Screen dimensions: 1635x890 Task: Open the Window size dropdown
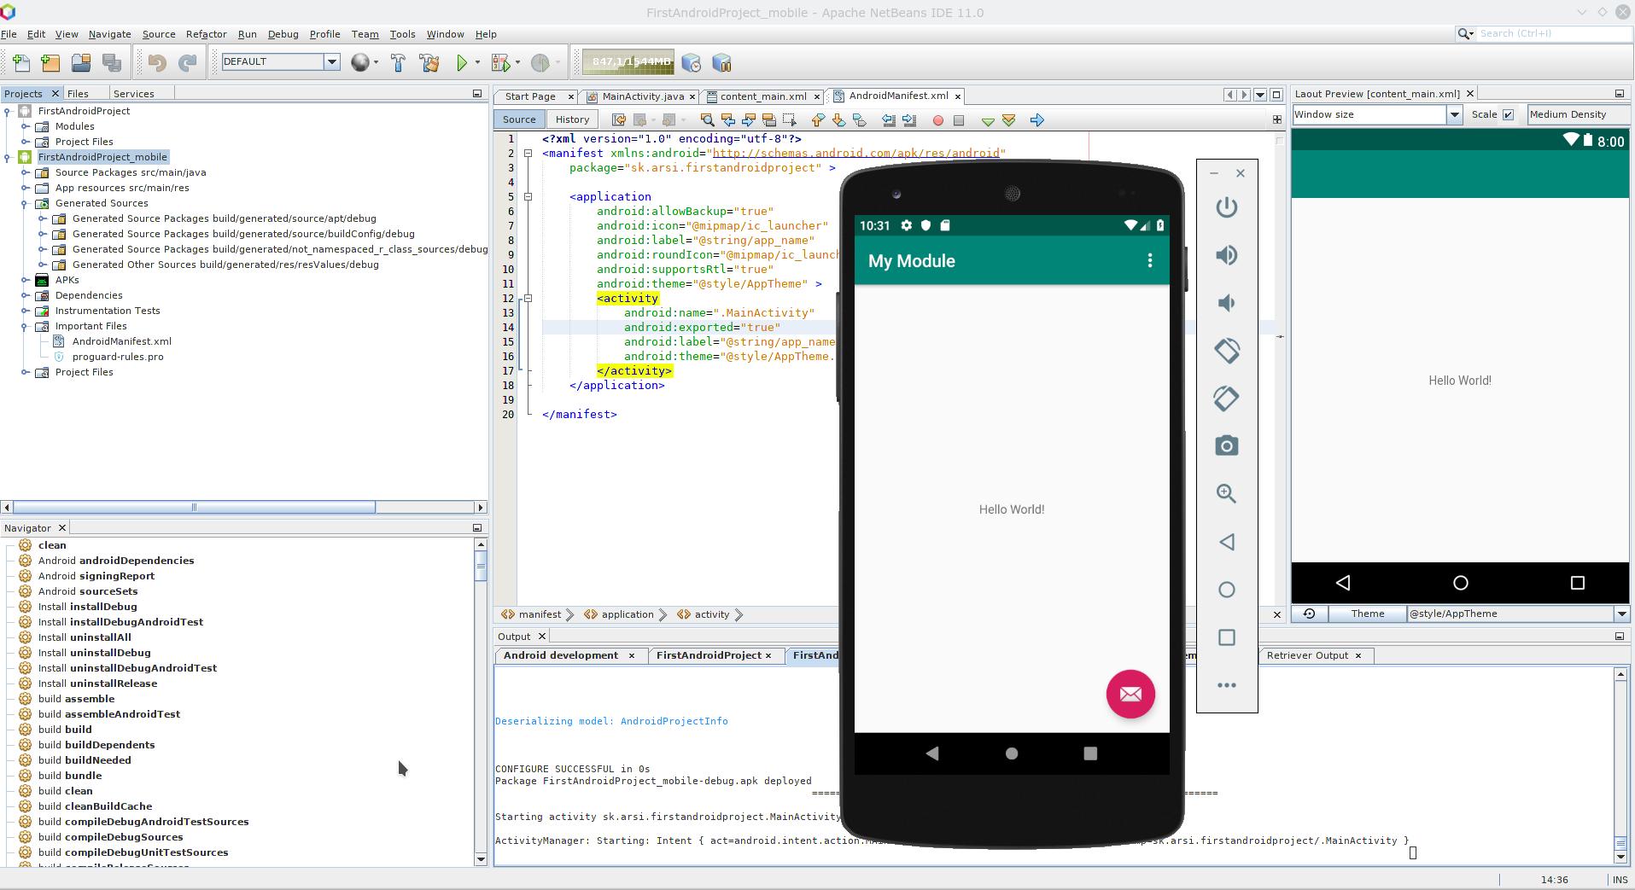1454,115
